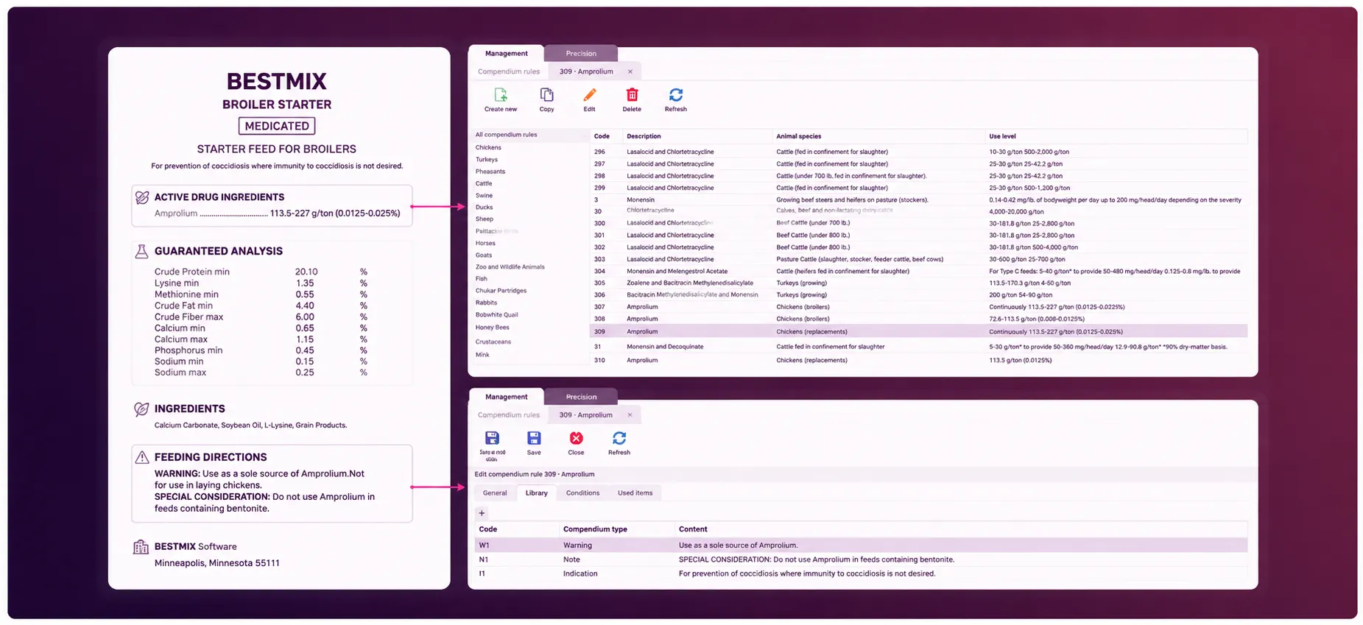The width and height of the screenshot is (1363, 625).
Task: Select Bobwhite Quail category
Action: click(x=496, y=314)
